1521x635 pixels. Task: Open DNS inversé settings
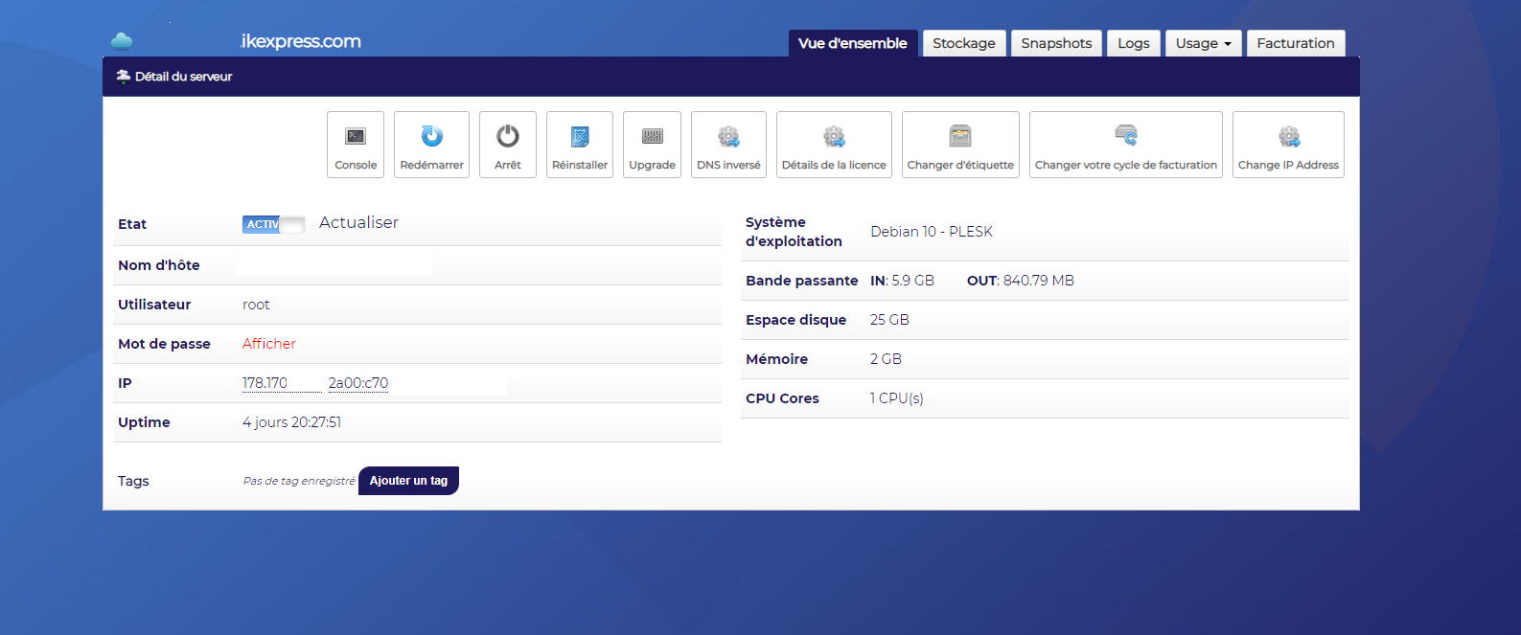tap(728, 145)
